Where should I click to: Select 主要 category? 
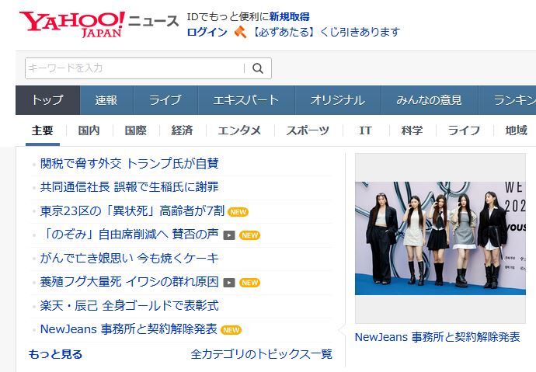coord(43,130)
